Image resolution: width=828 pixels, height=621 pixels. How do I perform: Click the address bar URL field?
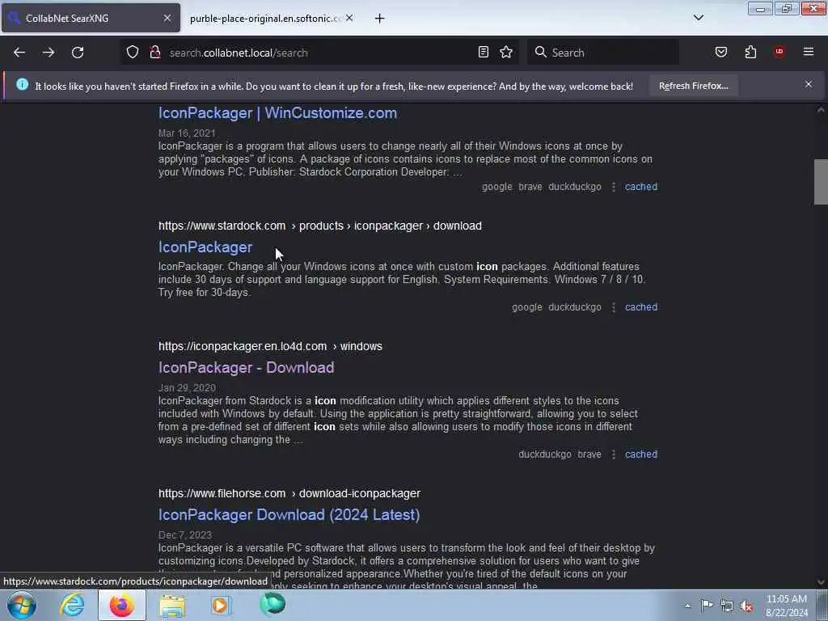coord(319,53)
